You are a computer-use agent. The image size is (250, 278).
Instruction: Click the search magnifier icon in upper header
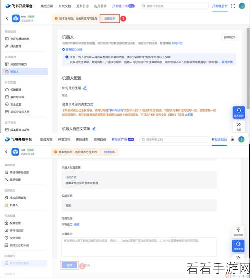[144, 6]
